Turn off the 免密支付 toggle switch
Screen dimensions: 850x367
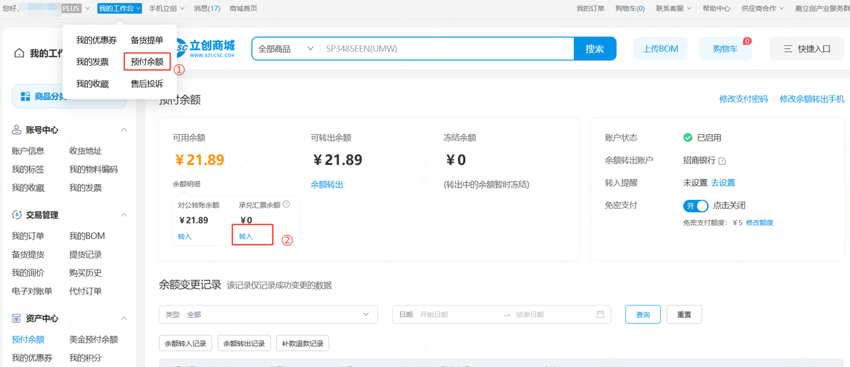(x=695, y=205)
